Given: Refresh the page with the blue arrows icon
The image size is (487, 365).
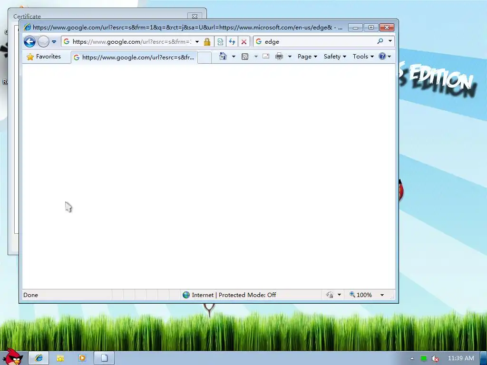Looking at the screenshot, I should pos(232,42).
